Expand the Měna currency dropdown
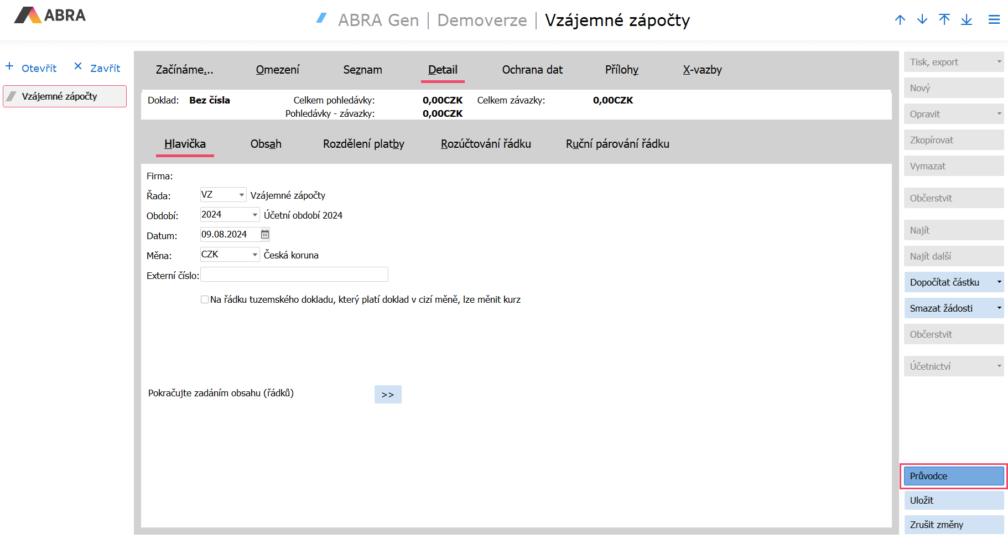Screen dimensions: 1008x538 254,255
